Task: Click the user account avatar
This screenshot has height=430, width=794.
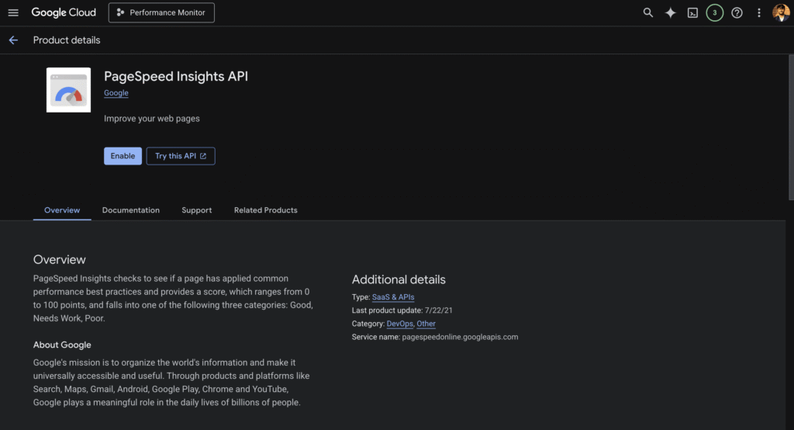Action: [781, 12]
